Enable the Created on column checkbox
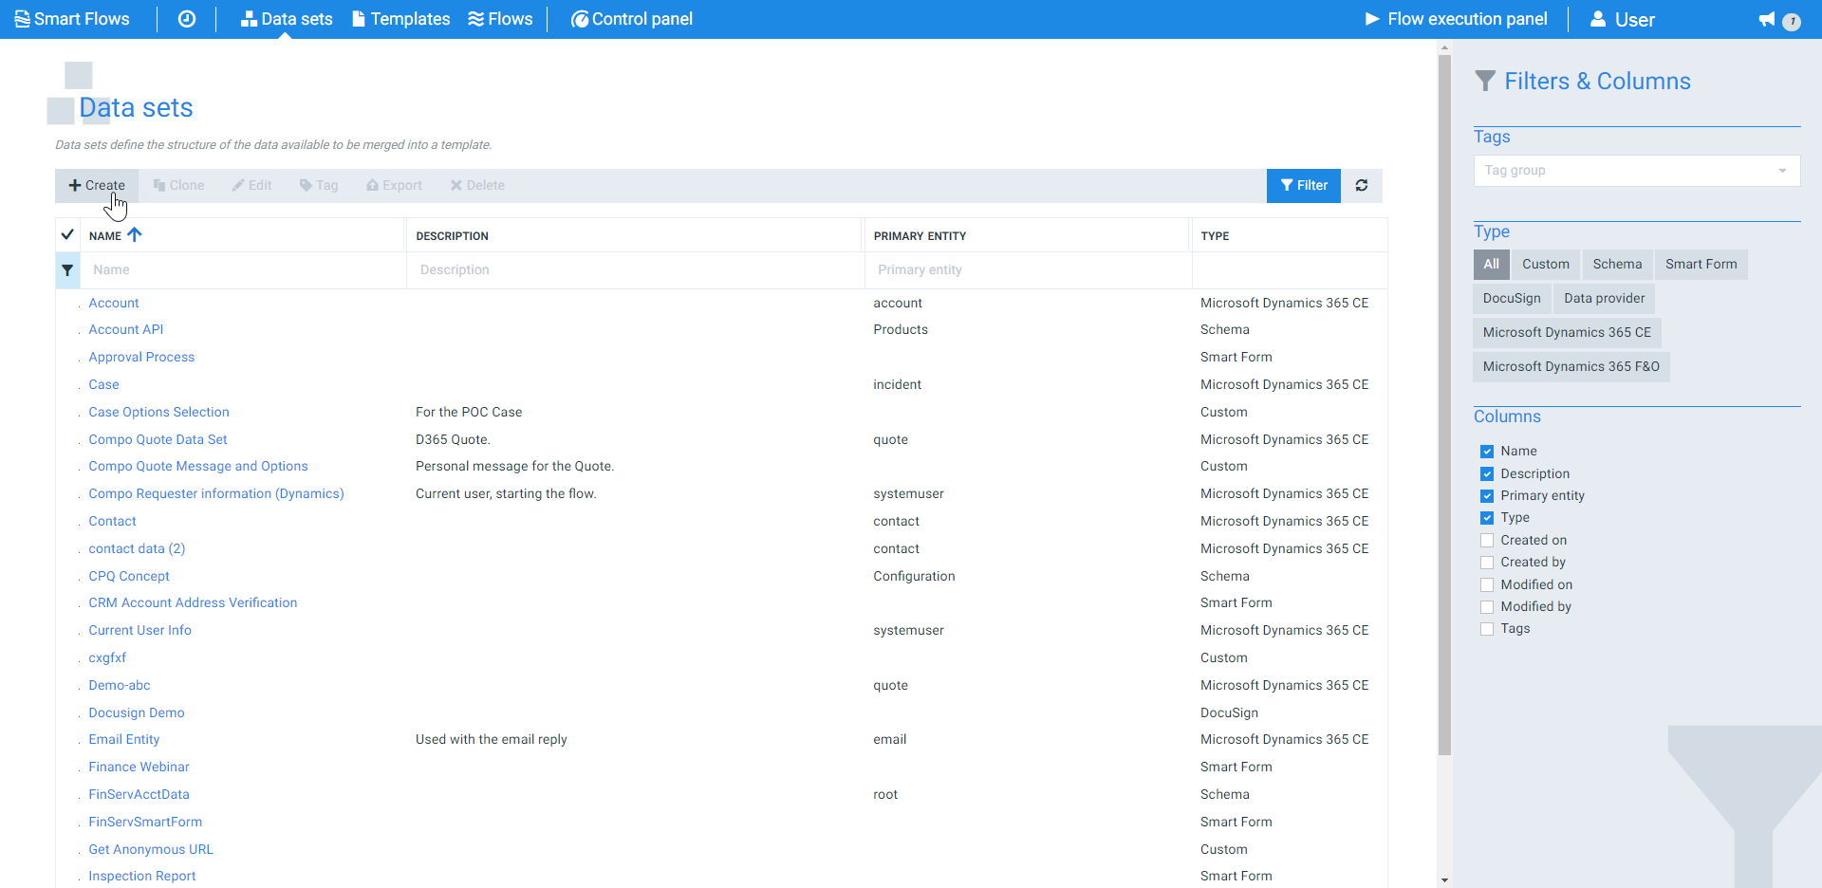1822x888 pixels. click(1487, 540)
